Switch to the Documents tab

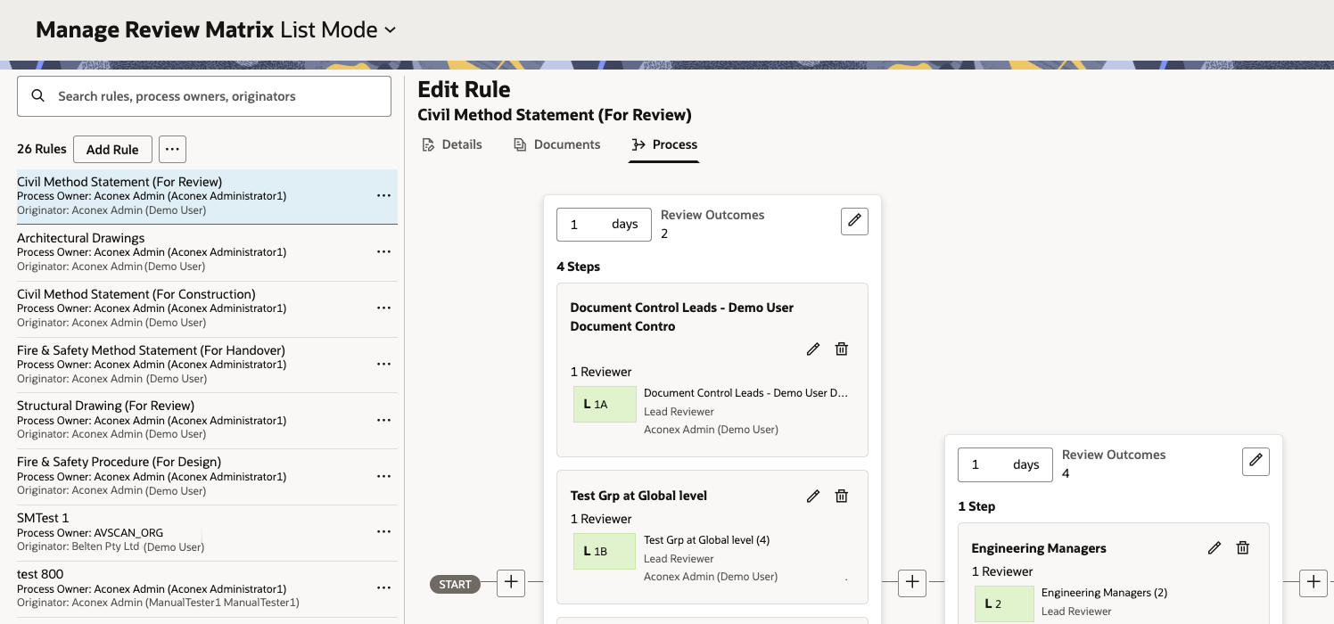(557, 144)
